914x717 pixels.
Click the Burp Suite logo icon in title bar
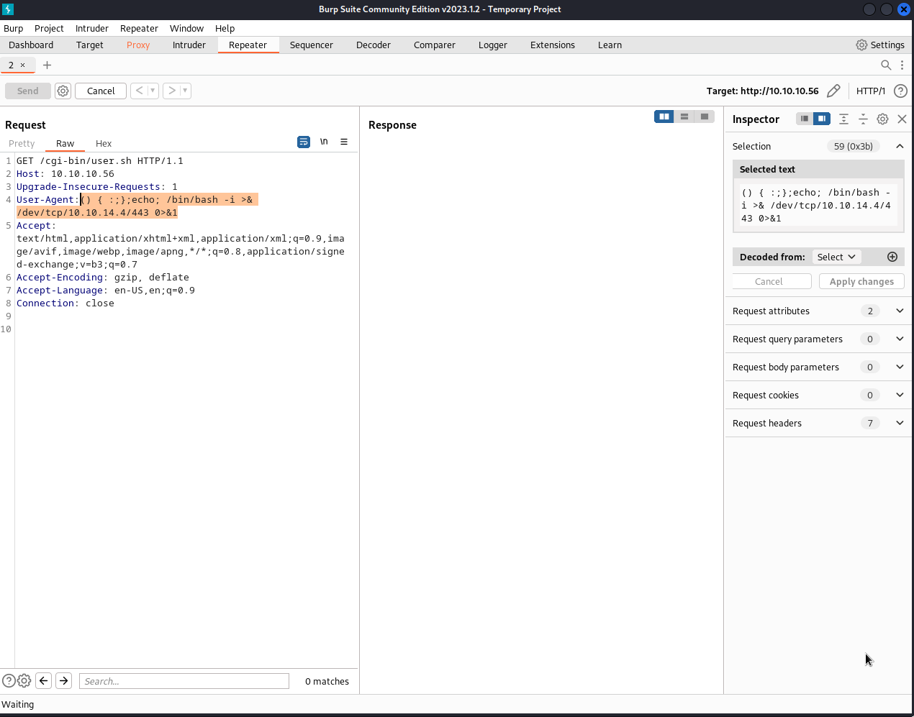(x=8, y=9)
